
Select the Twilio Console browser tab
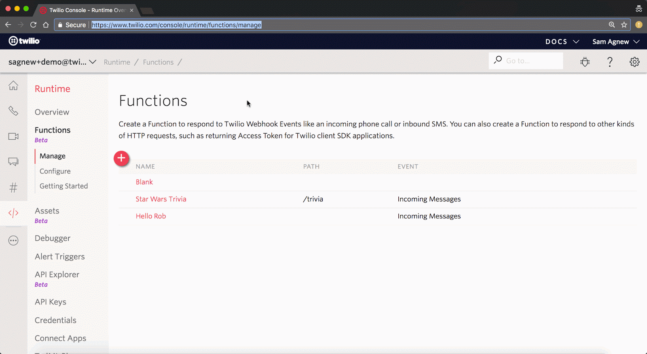pos(87,10)
